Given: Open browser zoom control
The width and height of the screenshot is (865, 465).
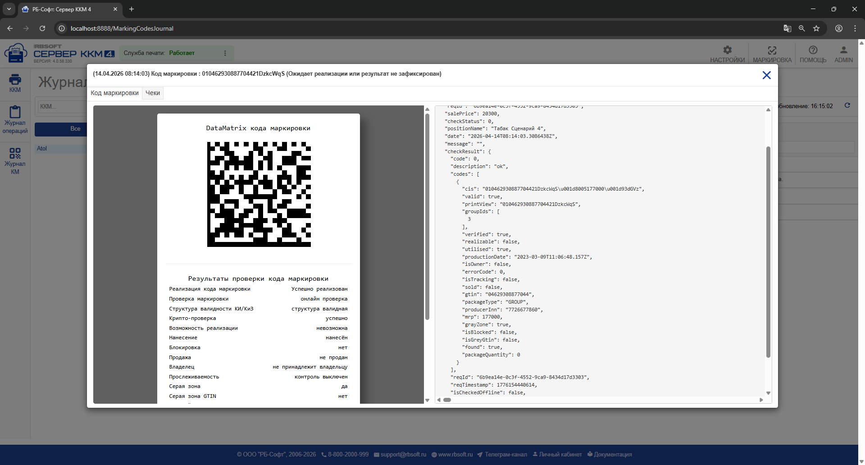Looking at the screenshot, I should click(x=802, y=28).
